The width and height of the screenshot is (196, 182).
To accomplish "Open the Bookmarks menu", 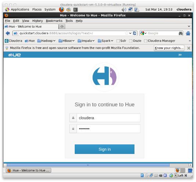I will click(x=54, y=21).
